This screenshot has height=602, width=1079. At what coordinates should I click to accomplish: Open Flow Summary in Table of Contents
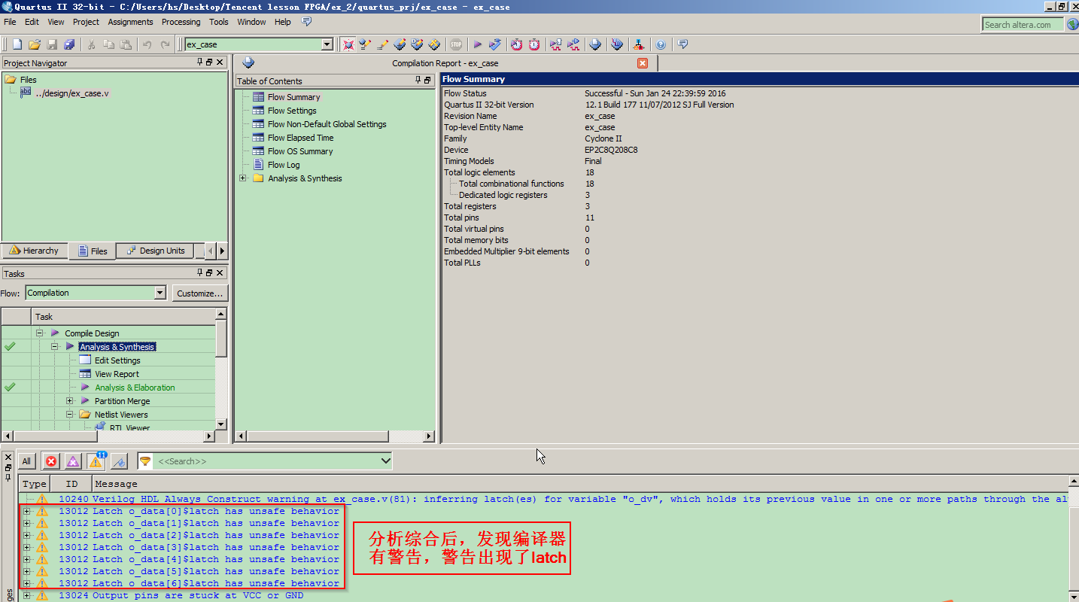[x=293, y=97]
